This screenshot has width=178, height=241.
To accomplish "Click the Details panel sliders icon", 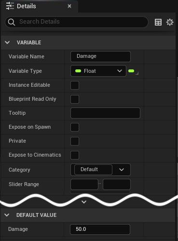I will click(10, 6).
